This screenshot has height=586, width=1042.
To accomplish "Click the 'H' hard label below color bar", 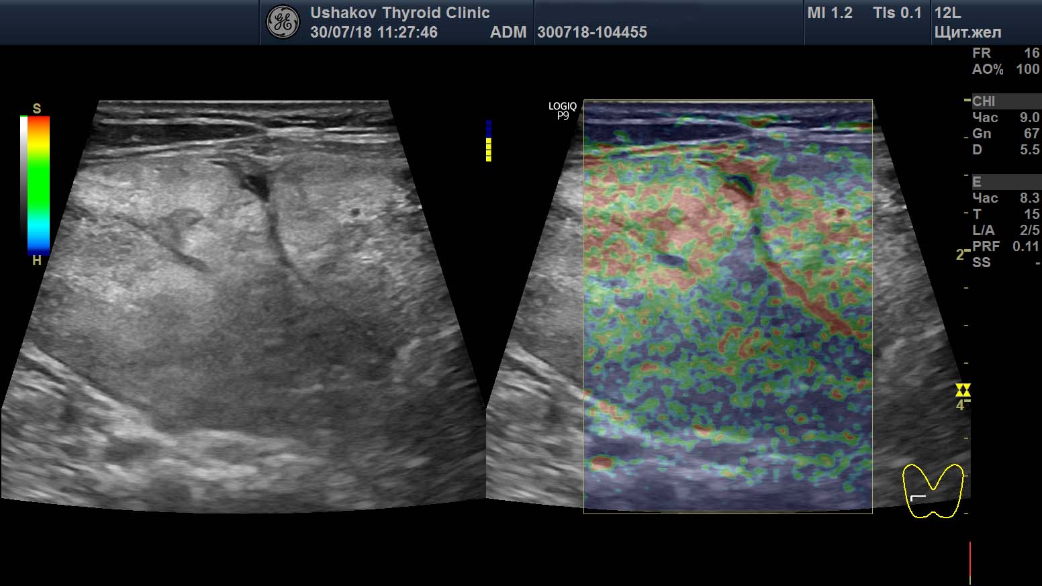I will 37,260.
